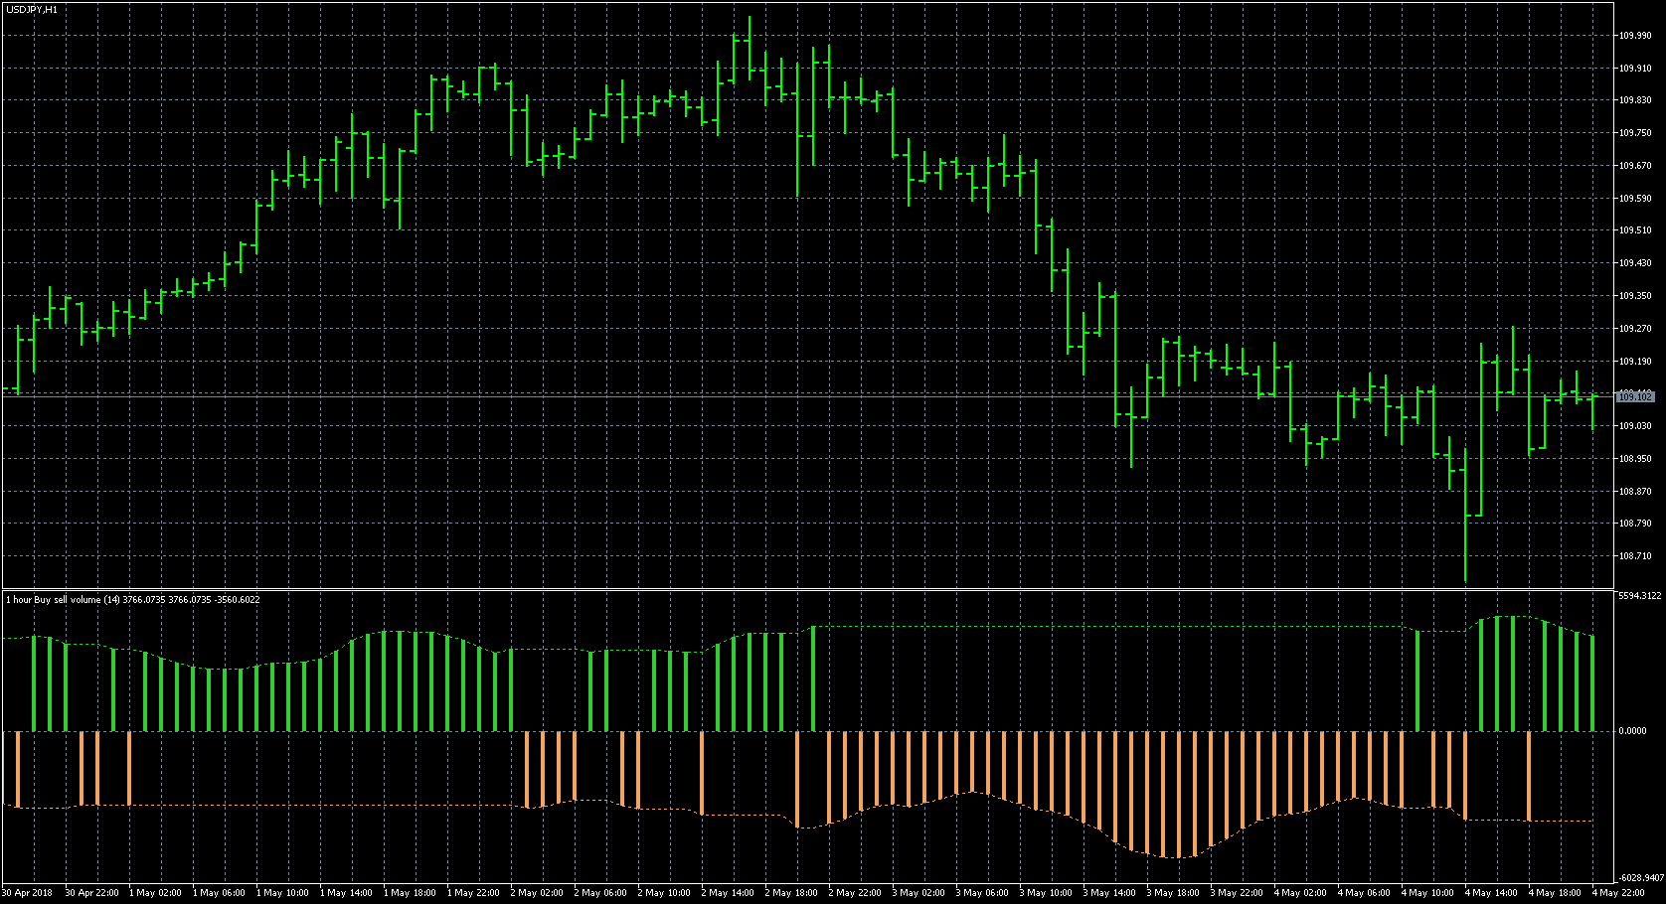Click the 108.950 price axis label
Viewport: 1666px width, 904px height.
point(1634,459)
